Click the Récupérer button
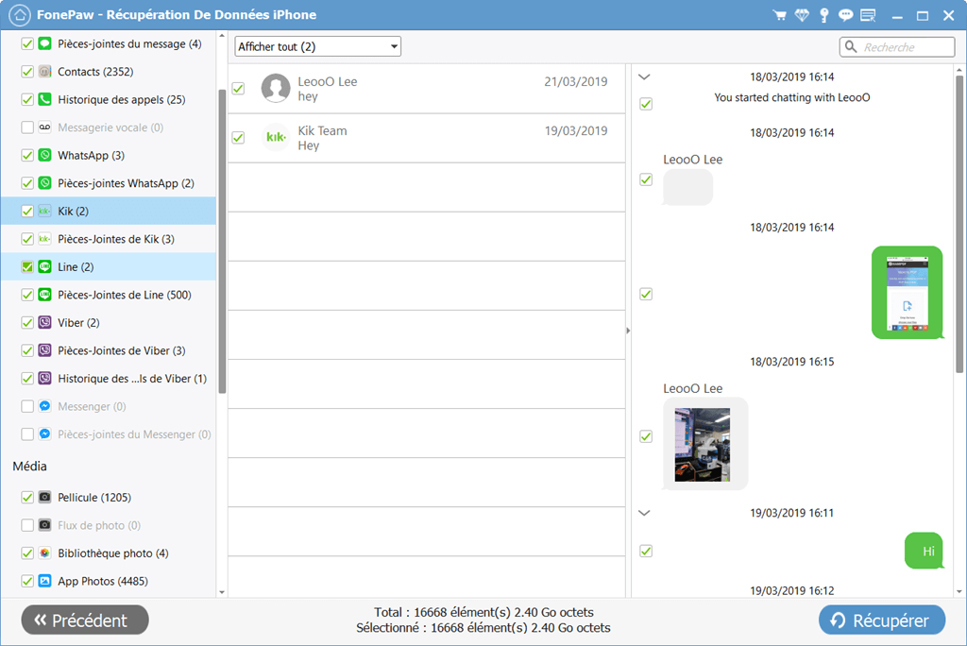The width and height of the screenshot is (967, 646). click(x=882, y=620)
